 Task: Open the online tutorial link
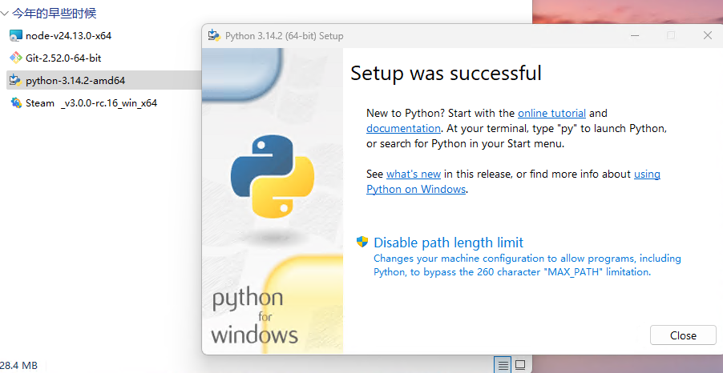(552, 113)
